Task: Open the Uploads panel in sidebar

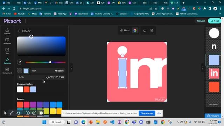Action: (7, 31)
